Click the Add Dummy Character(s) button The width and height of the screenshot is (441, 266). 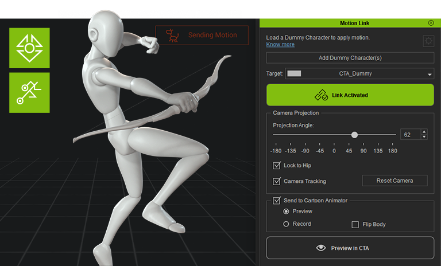[350, 58]
